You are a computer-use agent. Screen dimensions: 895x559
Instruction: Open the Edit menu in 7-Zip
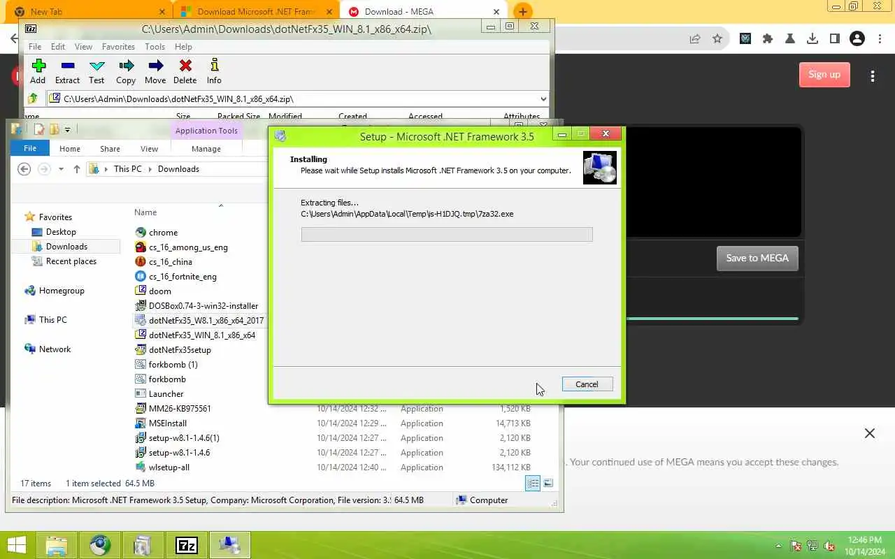(x=58, y=47)
